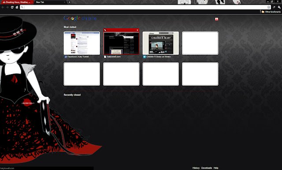The image size is (282, 170).
Task: Open the katytowell.com thumbnail
Action: click(x=121, y=43)
